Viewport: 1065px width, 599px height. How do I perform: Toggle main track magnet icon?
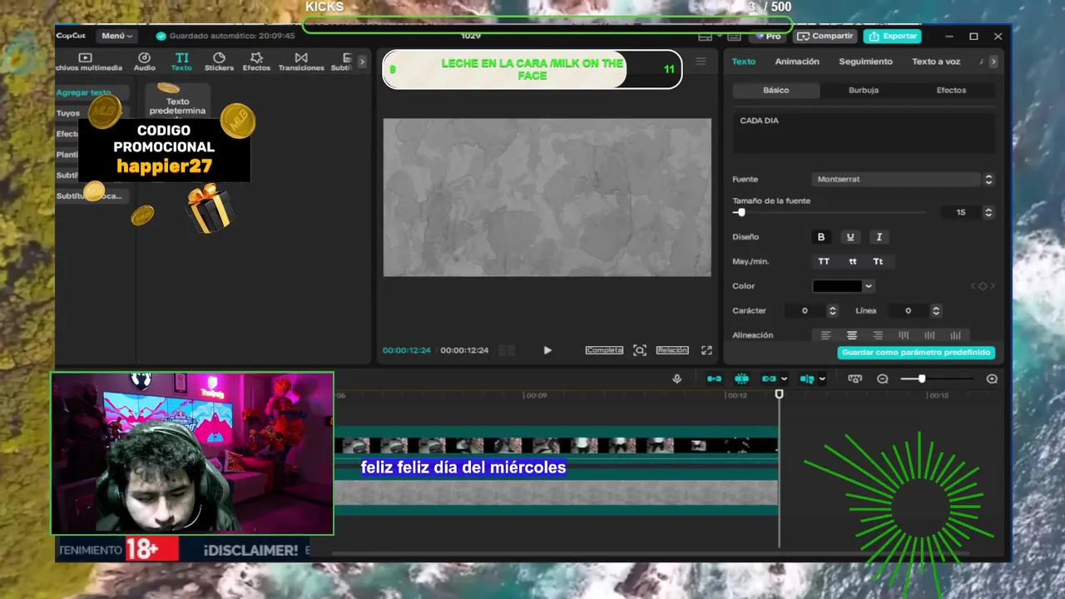[x=715, y=379]
